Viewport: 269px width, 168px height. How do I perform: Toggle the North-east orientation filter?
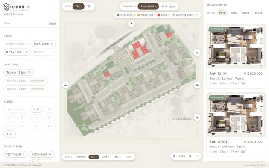click(15, 154)
